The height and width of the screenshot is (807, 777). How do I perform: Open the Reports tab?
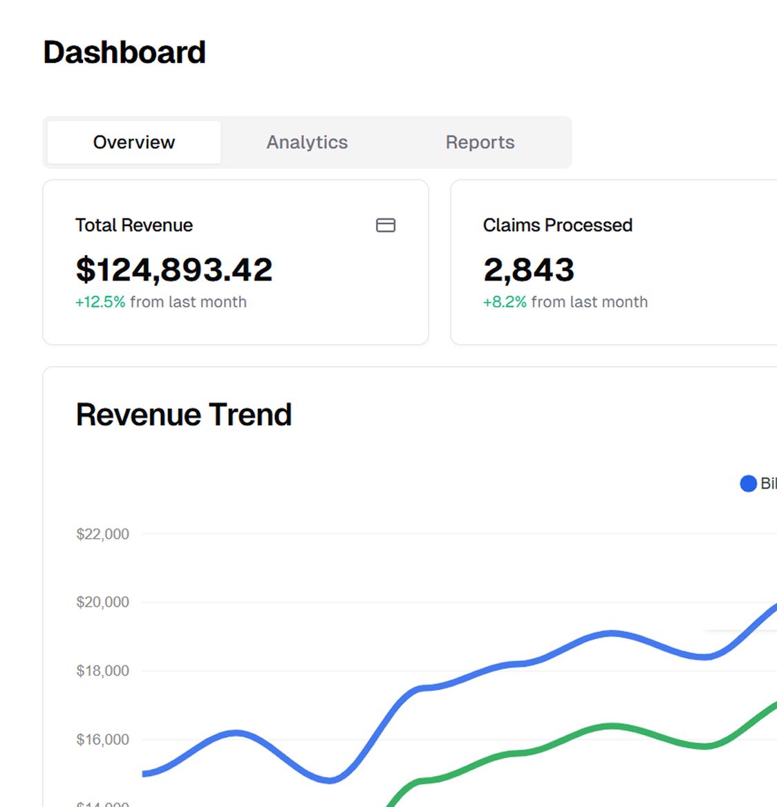pyautogui.click(x=480, y=142)
